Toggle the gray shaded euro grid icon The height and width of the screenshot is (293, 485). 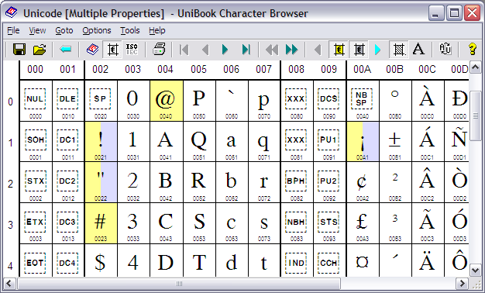click(359, 49)
